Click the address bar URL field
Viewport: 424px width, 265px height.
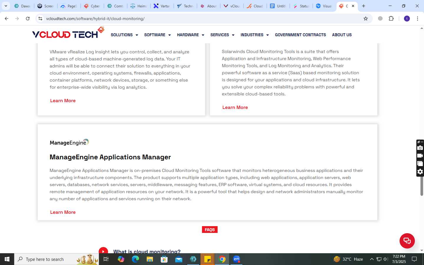pyautogui.click(x=203, y=19)
